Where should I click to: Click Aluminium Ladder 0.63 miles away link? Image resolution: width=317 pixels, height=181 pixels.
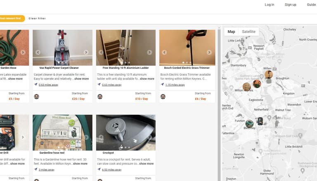click(x=111, y=85)
